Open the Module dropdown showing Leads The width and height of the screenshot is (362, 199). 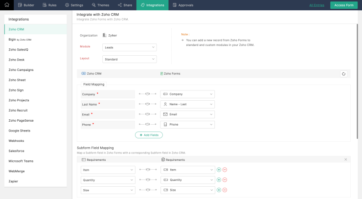tap(129, 47)
